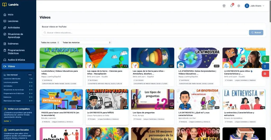This screenshot has height=140, width=271.
Task: Open LA ENTREVISTA ¿Qué es? thumbnail
Action: point(198,100)
